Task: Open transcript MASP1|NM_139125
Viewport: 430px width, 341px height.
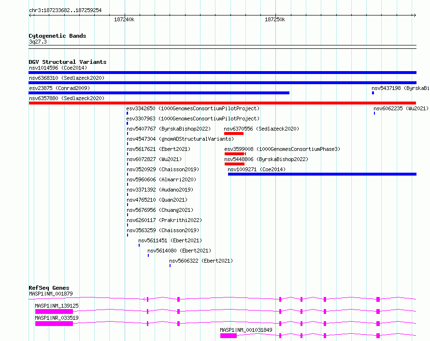Action: click(57, 306)
